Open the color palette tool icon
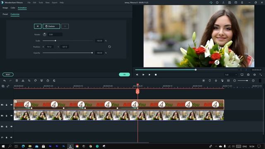The width and height of the screenshot is (265, 149). [x=35, y=81]
